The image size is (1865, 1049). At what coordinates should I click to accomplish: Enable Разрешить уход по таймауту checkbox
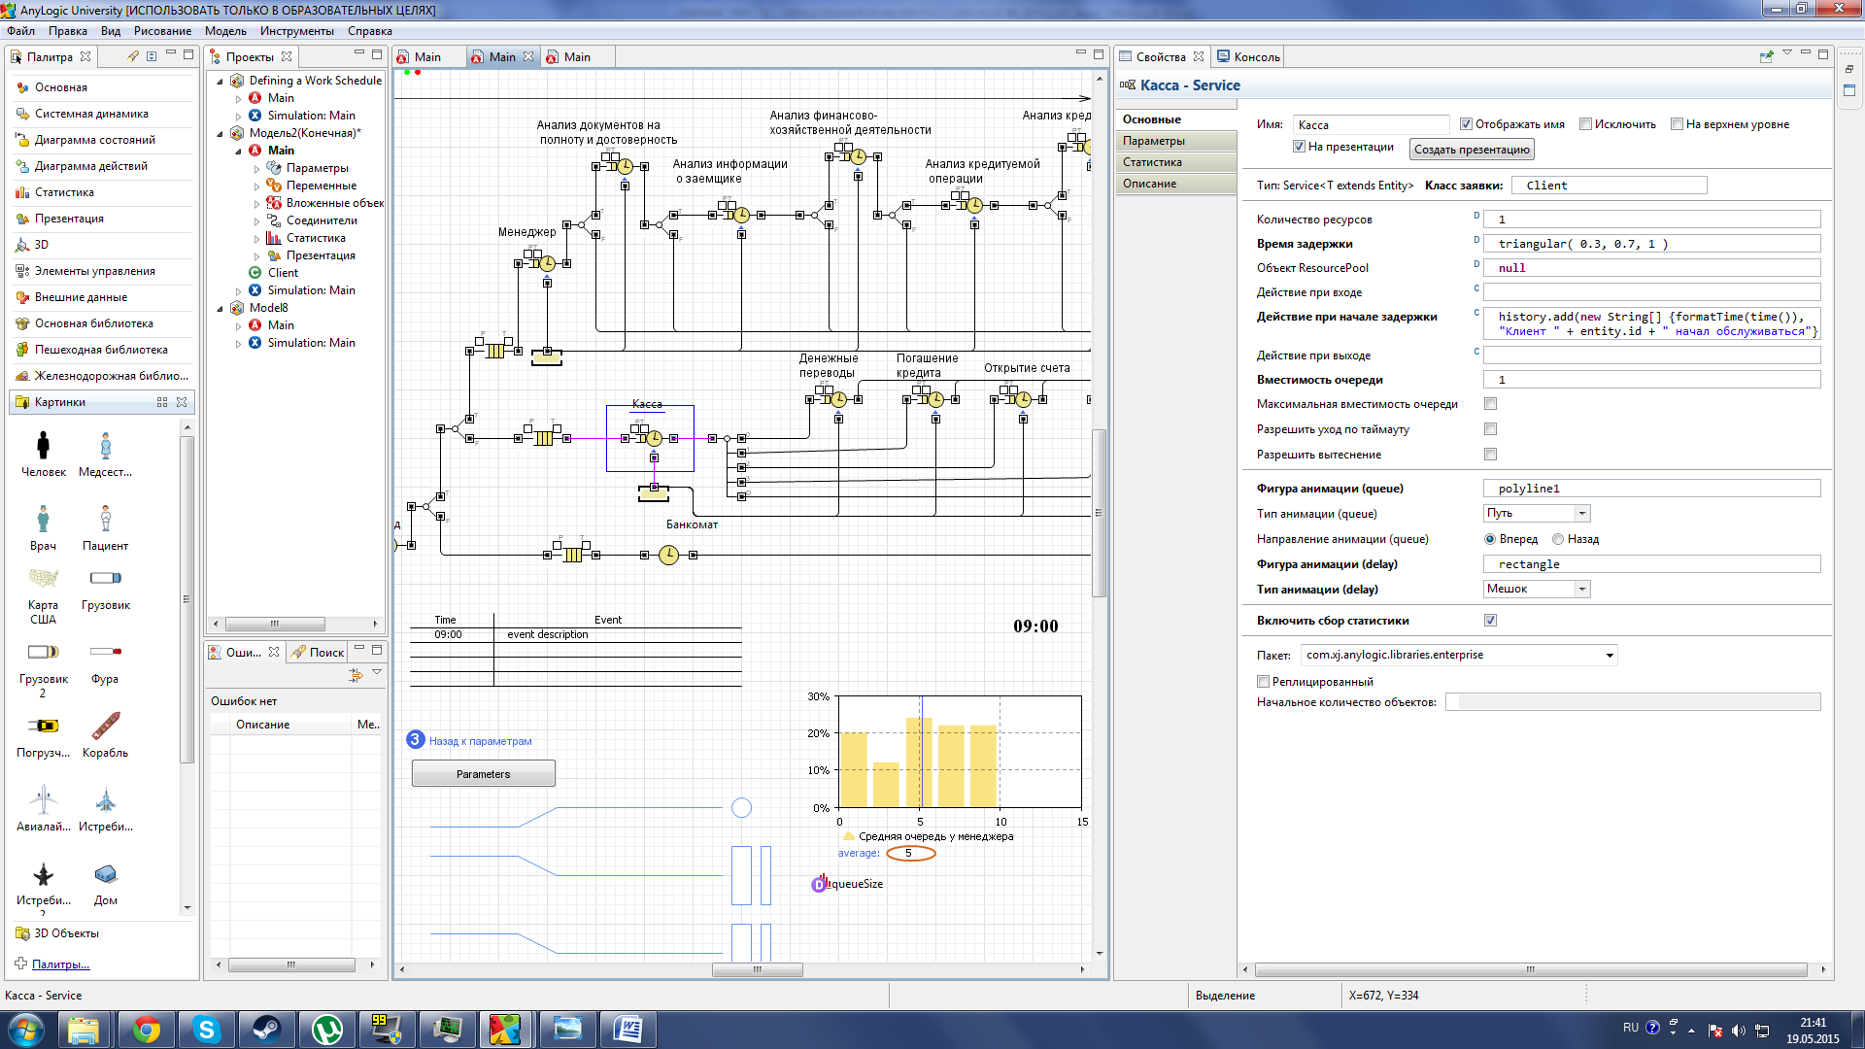pyautogui.click(x=1490, y=429)
